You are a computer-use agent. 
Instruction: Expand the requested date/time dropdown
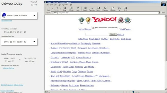tap(34, 42)
